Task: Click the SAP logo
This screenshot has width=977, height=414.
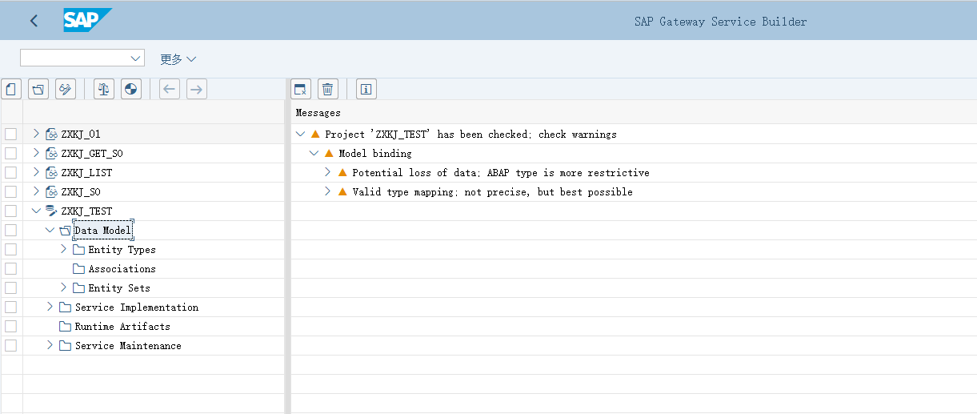Action: 87,20
